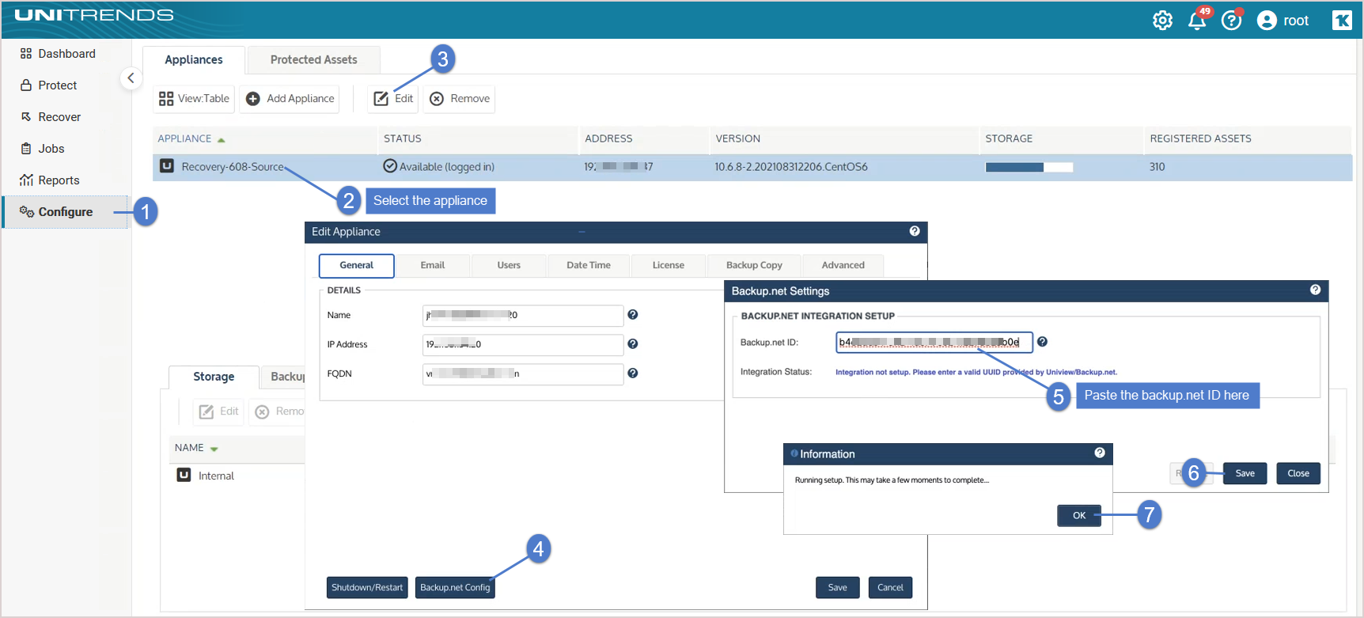Screen dimensions: 1364x618
Task: Click the 310 registered assets value
Action: click(x=1157, y=167)
